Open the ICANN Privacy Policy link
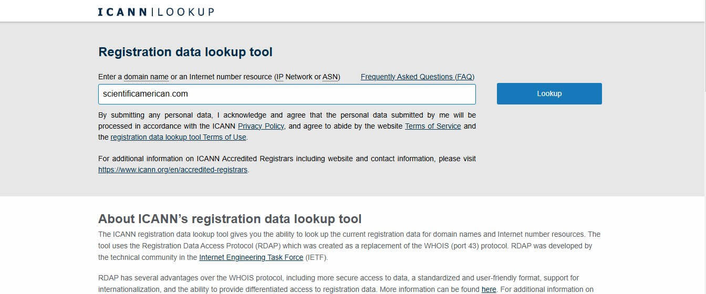 [x=261, y=126]
